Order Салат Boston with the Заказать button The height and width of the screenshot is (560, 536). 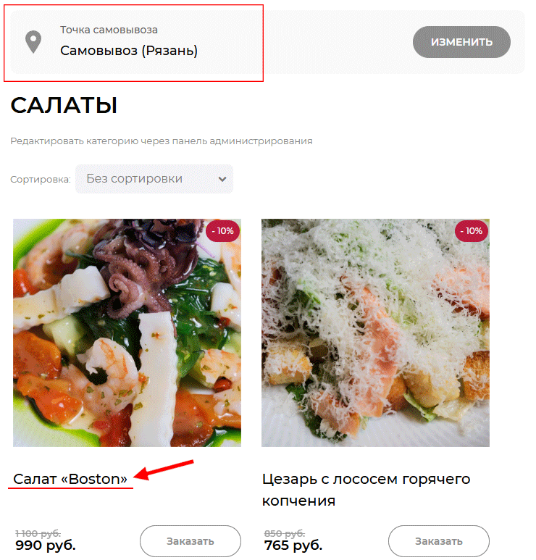190,541
